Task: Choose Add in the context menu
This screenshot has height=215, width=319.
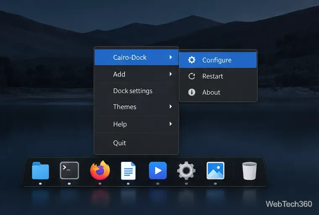Action: tap(136, 74)
